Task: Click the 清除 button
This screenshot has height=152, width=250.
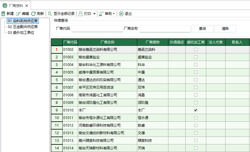Action: point(225,29)
